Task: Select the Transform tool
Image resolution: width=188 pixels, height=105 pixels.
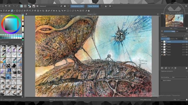Action: coord(38,11)
